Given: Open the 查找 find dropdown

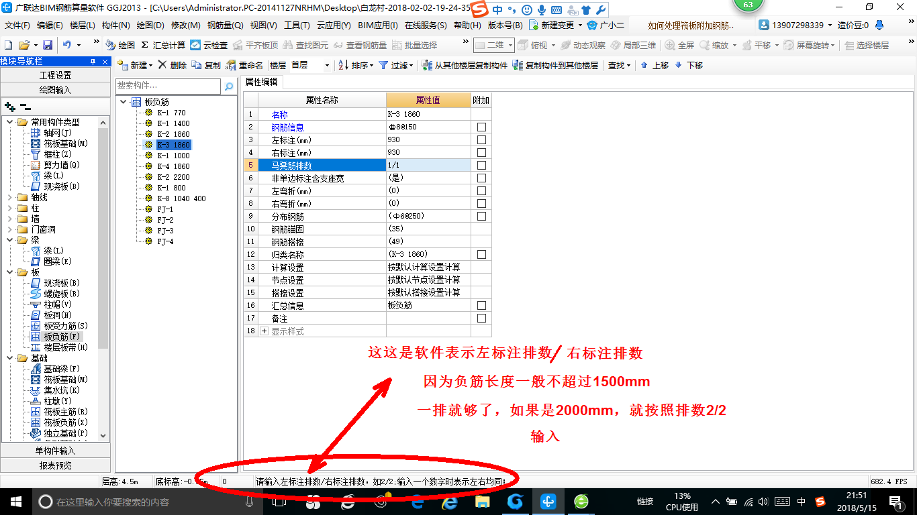Looking at the screenshot, I should (x=619, y=66).
